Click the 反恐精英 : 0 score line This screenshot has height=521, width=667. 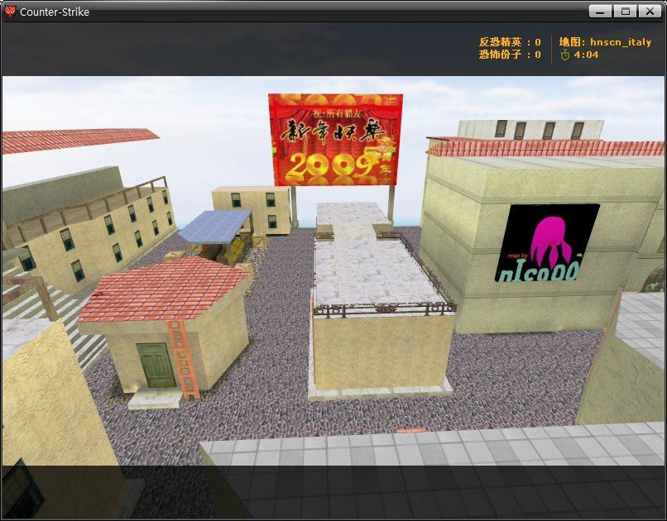pos(510,42)
